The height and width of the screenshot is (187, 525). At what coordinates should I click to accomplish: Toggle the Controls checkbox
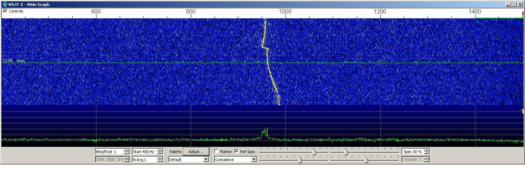5,11
